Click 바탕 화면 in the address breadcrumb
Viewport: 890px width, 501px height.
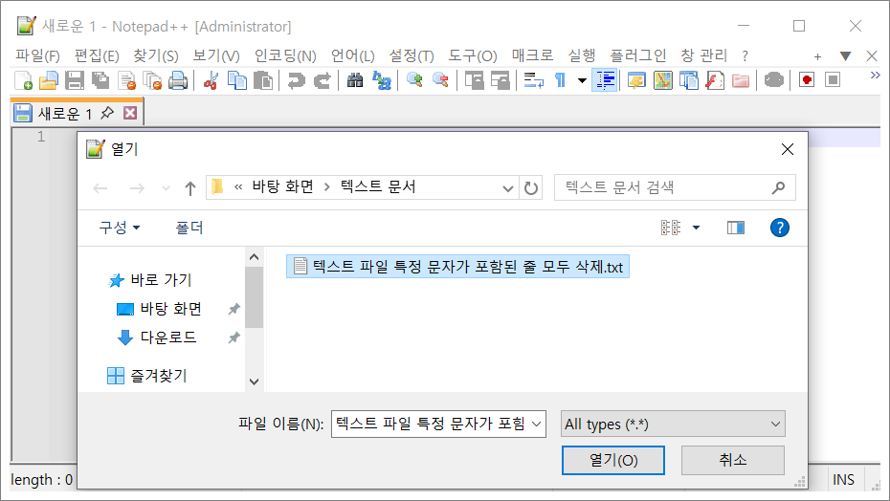click(282, 186)
